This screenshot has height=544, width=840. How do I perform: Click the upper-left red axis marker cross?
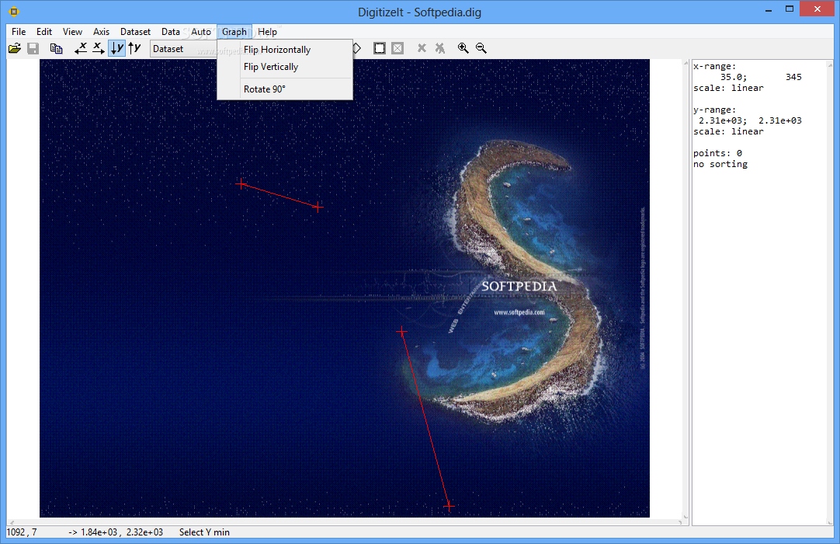(241, 184)
